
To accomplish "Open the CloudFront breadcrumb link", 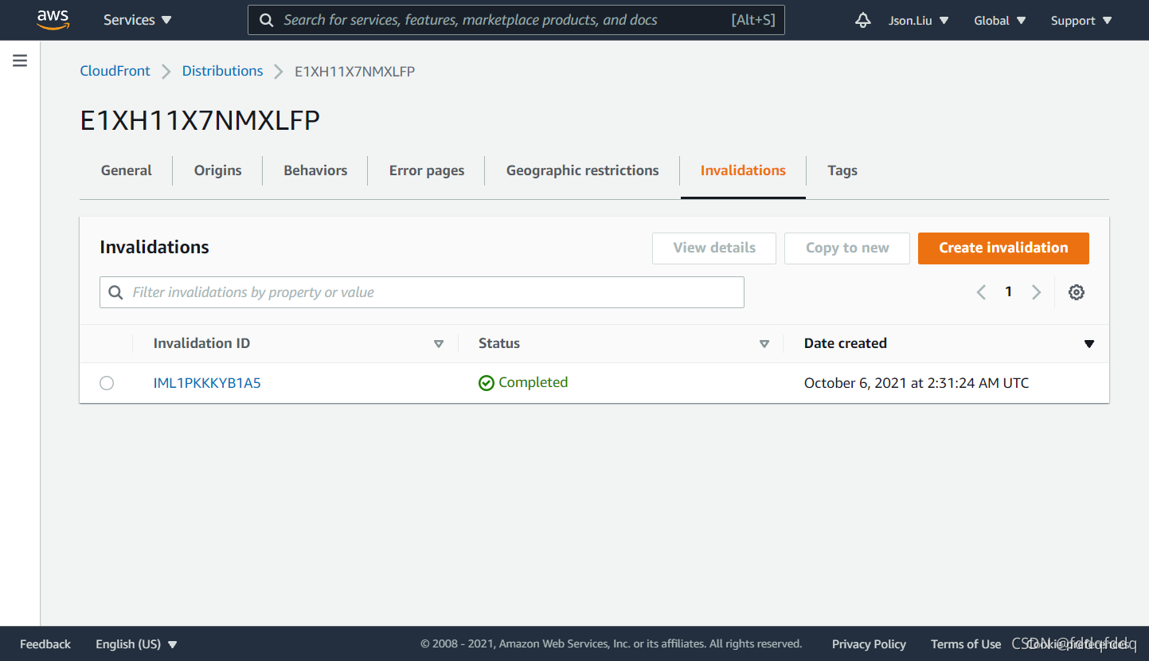I will coord(115,71).
